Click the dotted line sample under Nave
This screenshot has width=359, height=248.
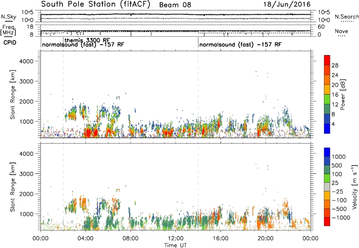[x=341, y=36]
